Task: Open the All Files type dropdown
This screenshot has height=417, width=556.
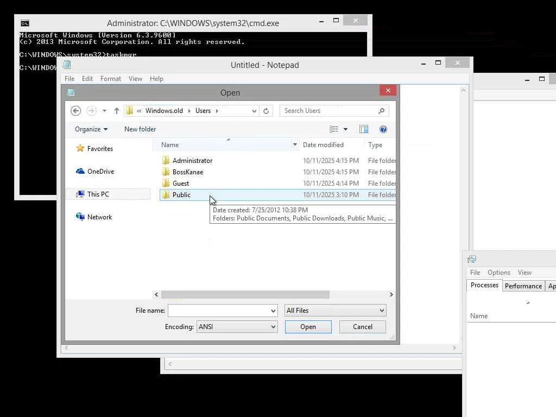Action: point(335,311)
